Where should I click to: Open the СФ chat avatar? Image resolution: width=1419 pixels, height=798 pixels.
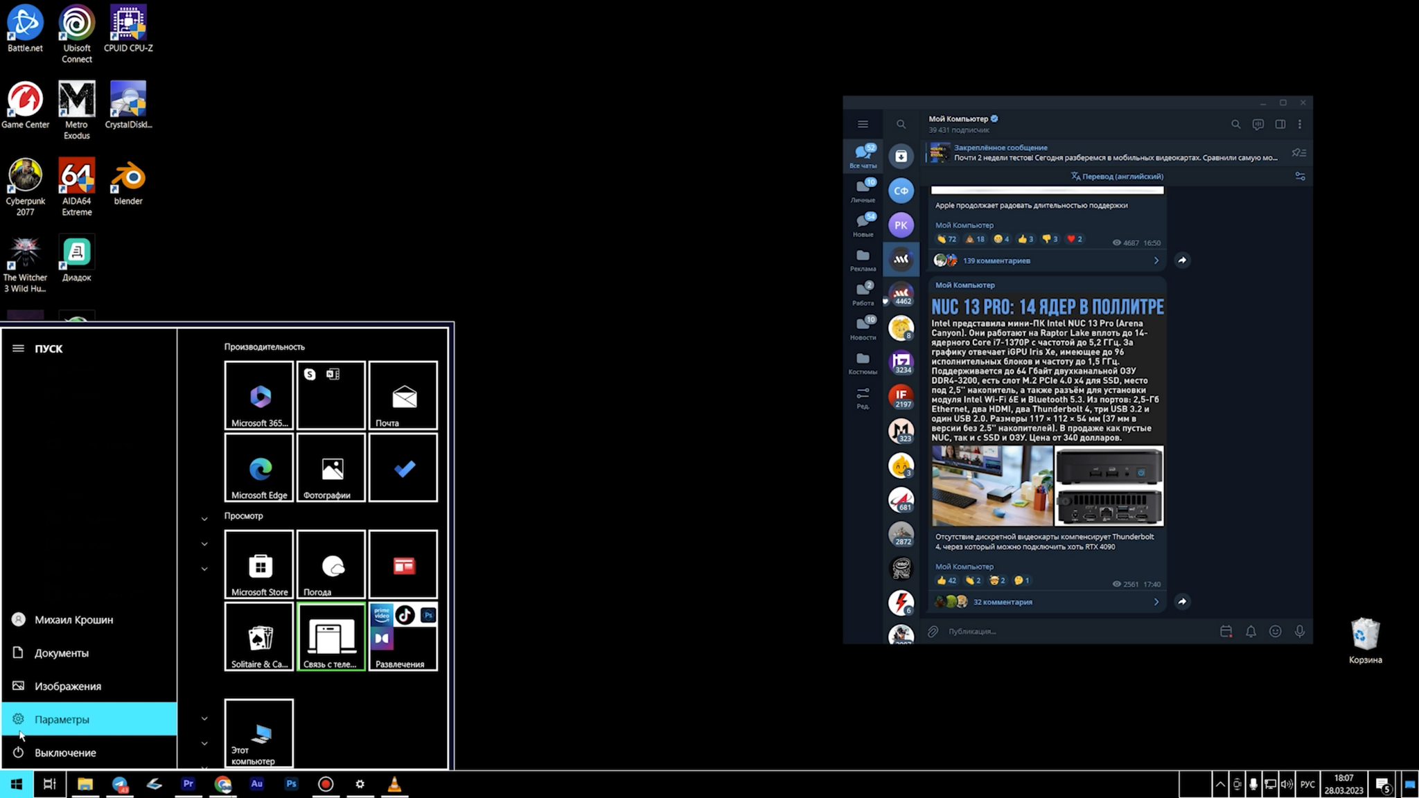pos(901,190)
